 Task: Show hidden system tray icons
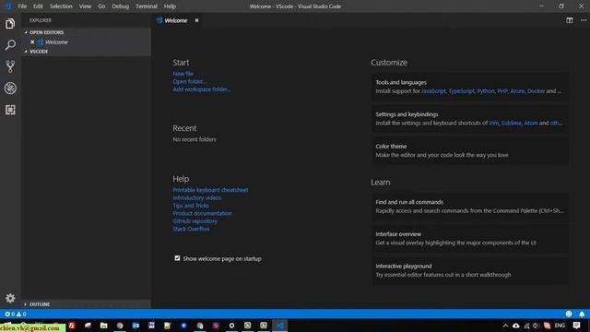505,326
